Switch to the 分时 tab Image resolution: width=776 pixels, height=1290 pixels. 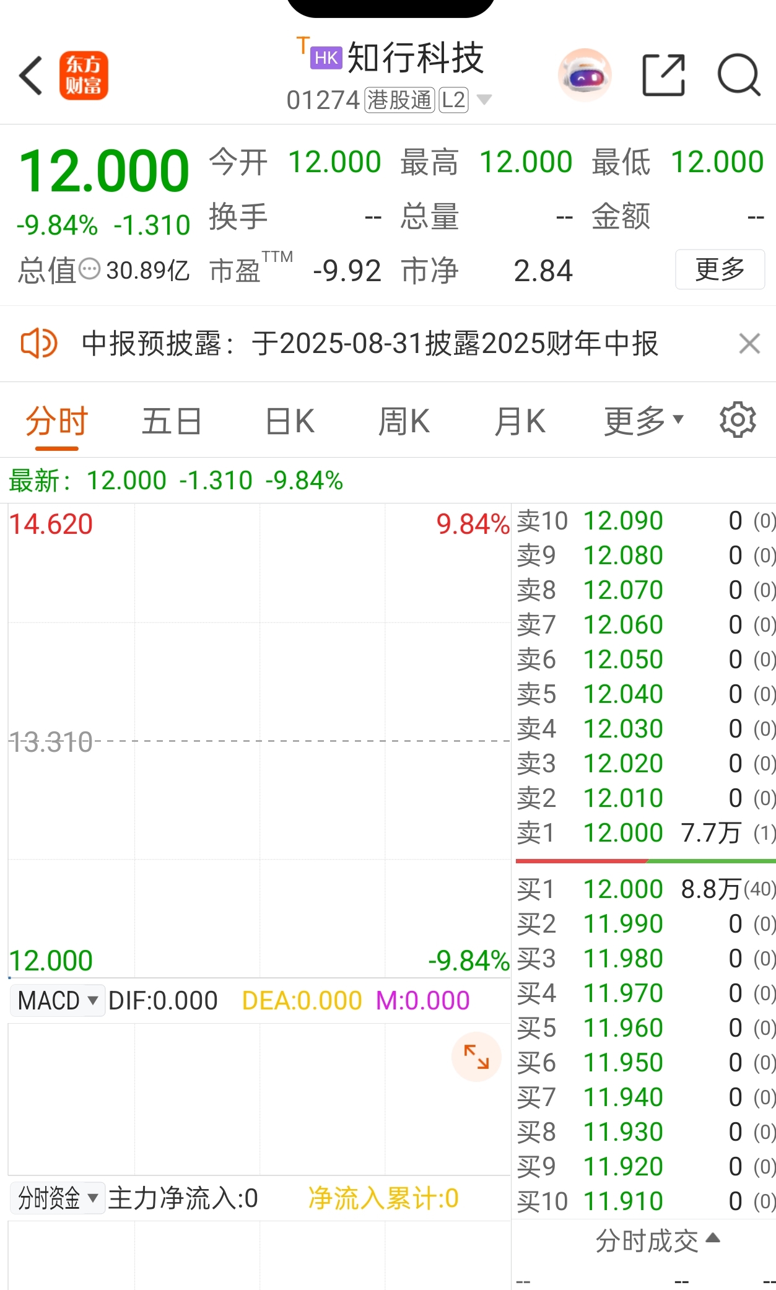coord(57,421)
